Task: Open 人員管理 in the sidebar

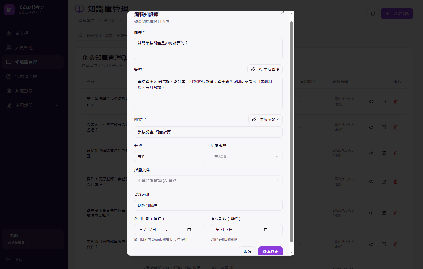Action: tap(33, 48)
